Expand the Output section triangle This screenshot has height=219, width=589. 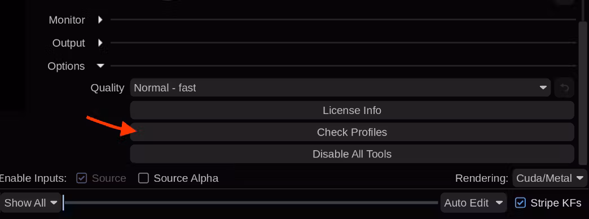(x=100, y=43)
